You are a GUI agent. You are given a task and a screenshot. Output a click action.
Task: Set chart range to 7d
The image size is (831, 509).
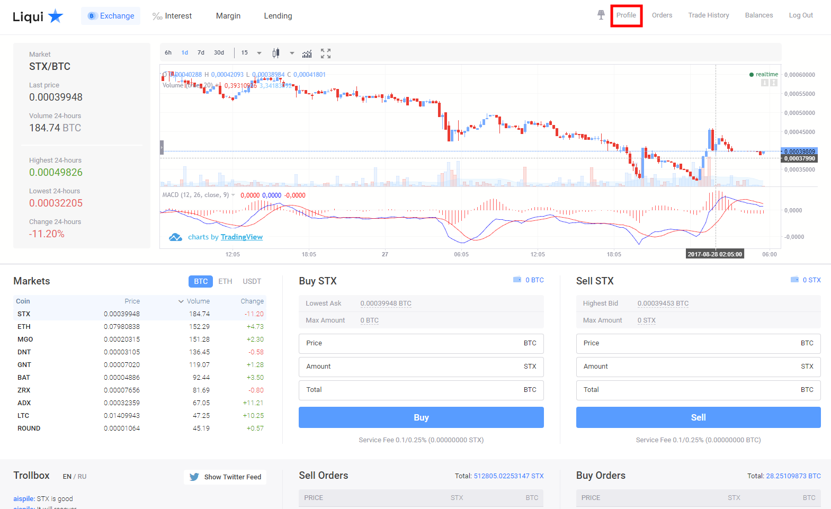click(201, 53)
